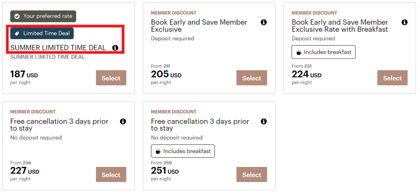
Task: Click Includes breakfast tag on 251 USD card
Action: (x=183, y=151)
